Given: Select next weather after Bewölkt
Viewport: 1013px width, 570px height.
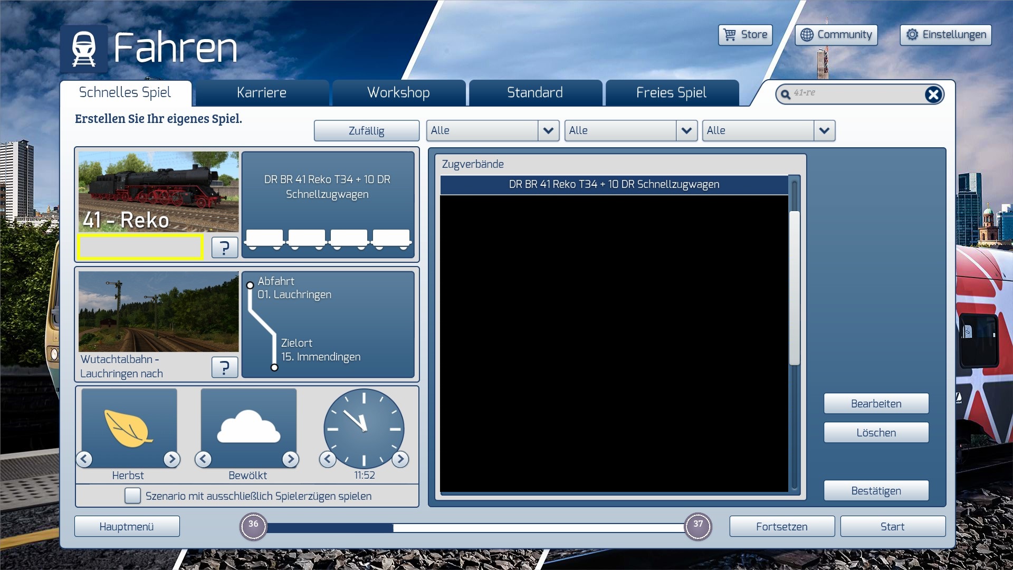Looking at the screenshot, I should [x=290, y=459].
